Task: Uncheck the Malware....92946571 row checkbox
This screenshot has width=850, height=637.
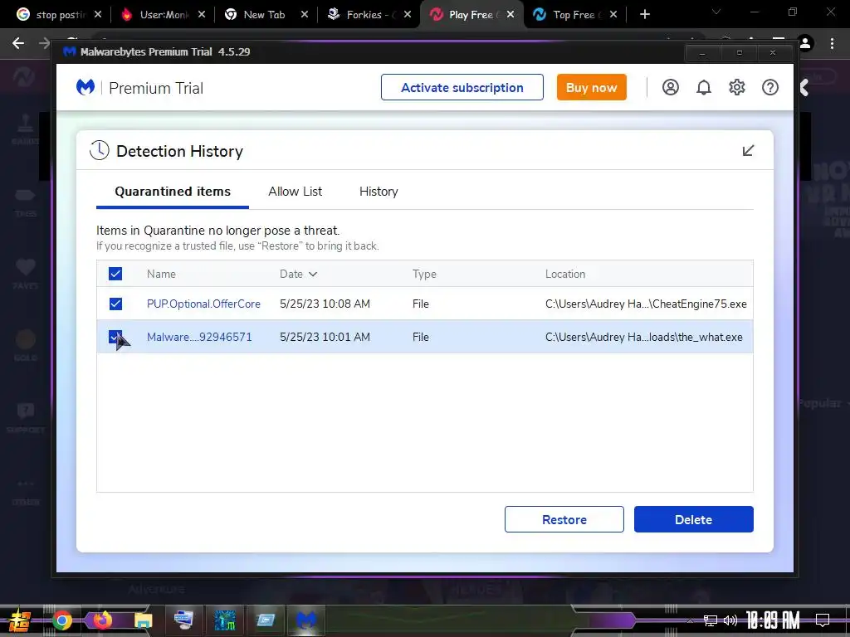Action: tap(115, 337)
